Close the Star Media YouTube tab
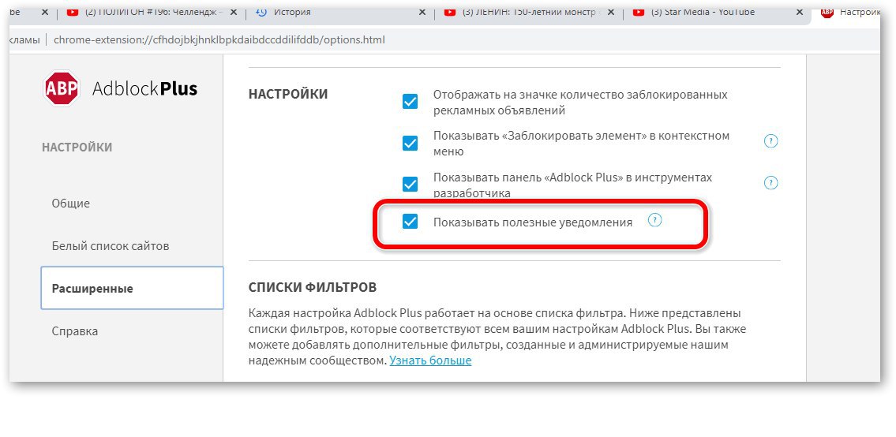This screenshot has width=896, height=437. (x=799, y=12)
